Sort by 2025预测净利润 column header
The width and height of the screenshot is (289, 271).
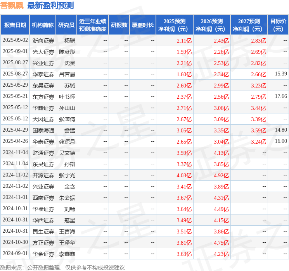175,25
